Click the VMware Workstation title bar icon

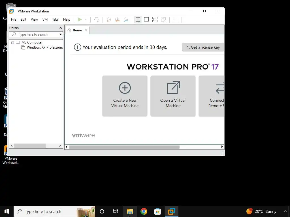point(11,11)
